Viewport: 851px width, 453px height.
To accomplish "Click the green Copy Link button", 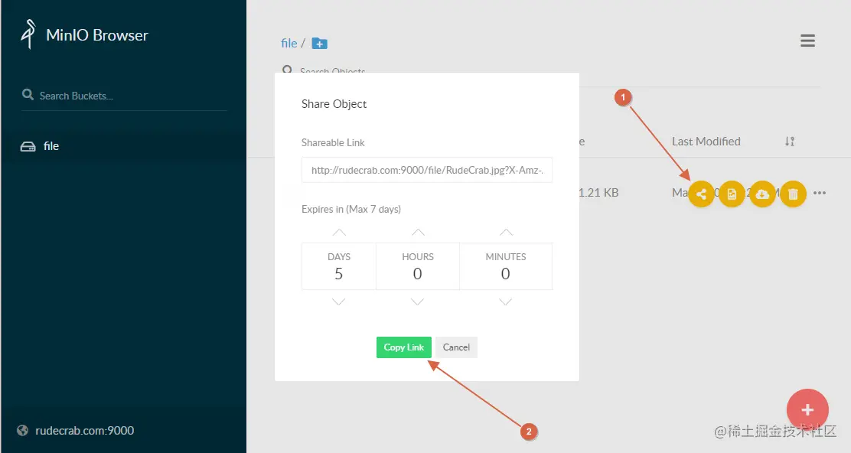I will coord(404,347).
